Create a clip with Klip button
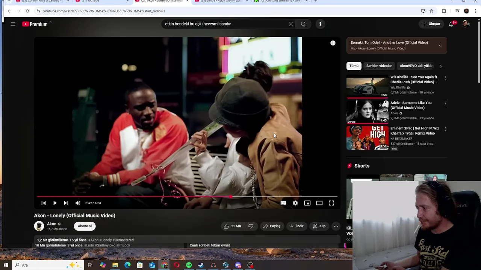This screenshot has width=481, height=270. [319, 226]
